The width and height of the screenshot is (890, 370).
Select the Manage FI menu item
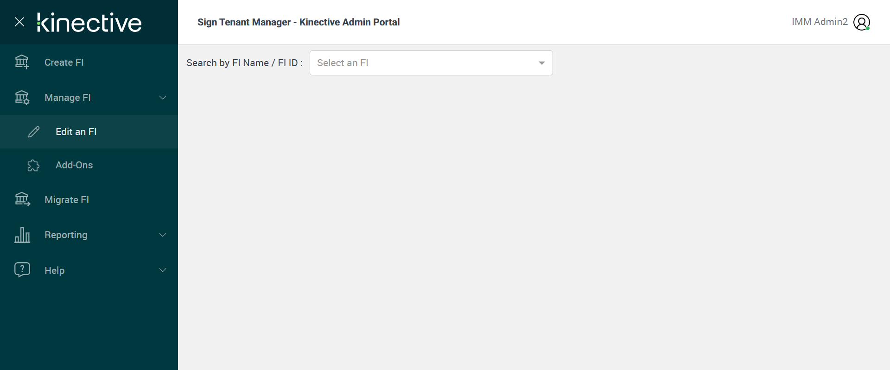coord(89,98)
